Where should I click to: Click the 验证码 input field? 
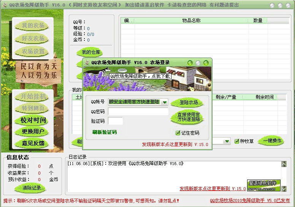(115, 121)
